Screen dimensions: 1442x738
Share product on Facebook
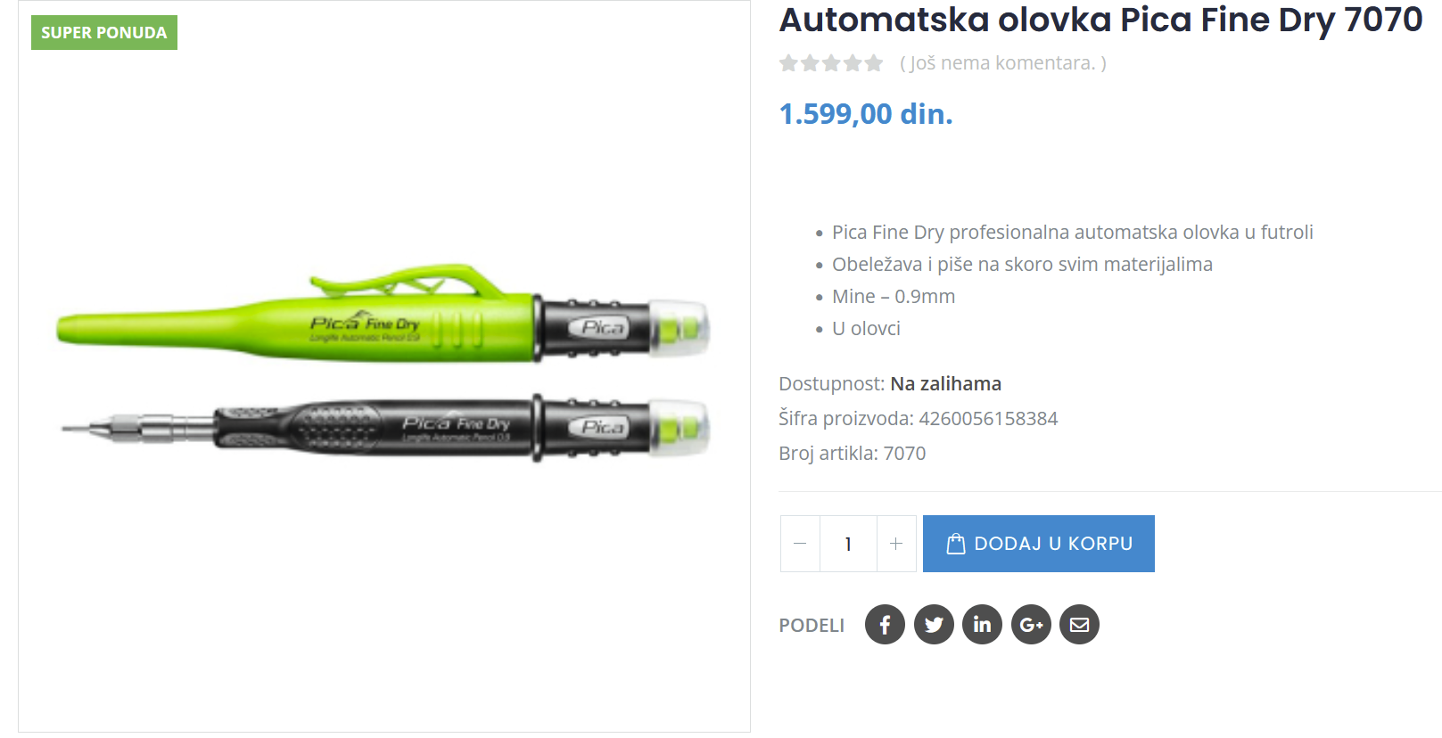(x=885, y=625)
